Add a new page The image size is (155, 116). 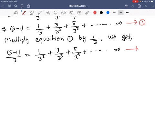[x=139, y=6]
